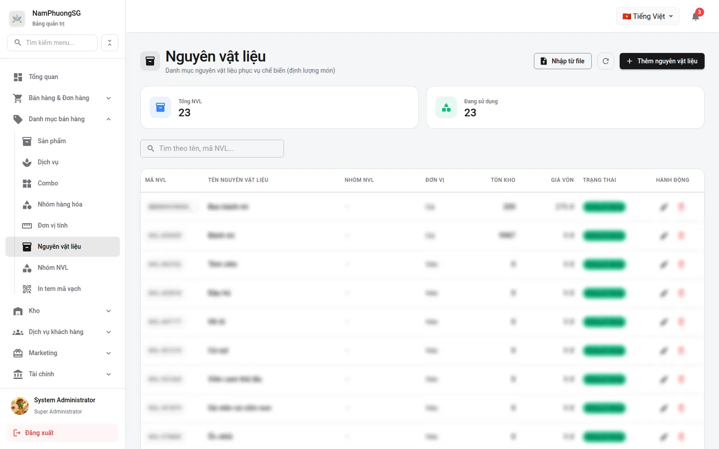Collapse the Danh mục bán hàng section
The image size is (719, 449).
[63, 119]
